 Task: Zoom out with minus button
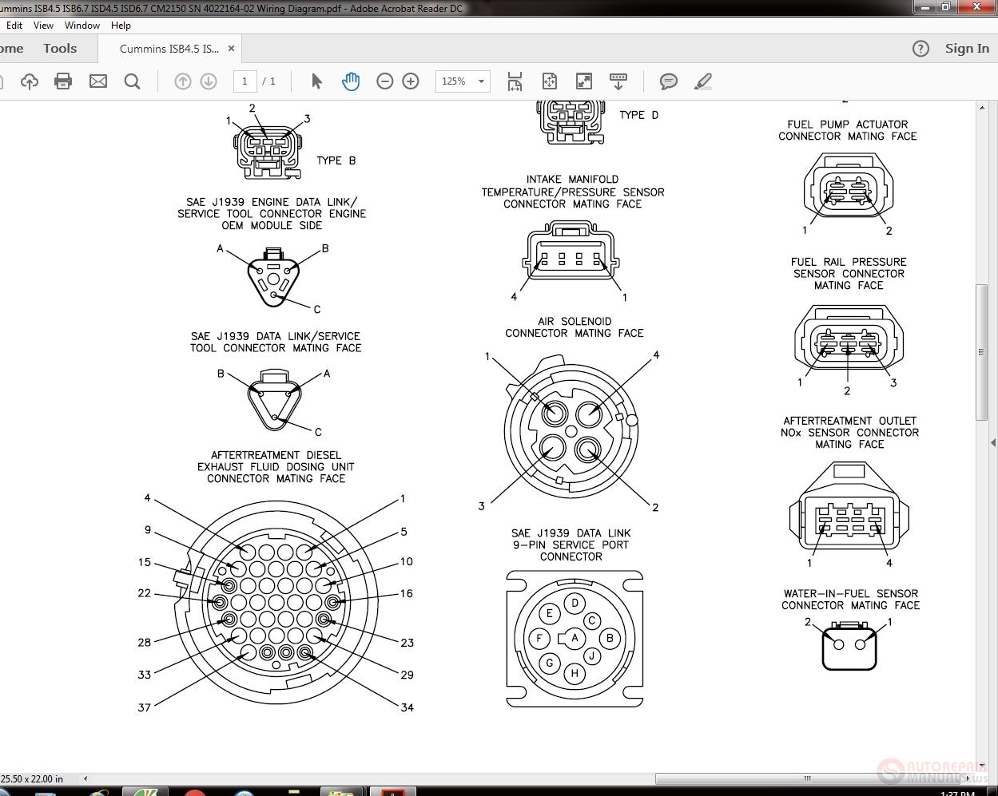coord(385,81)
